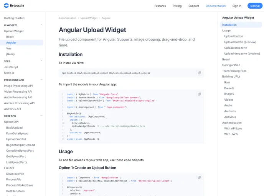Screen dimensions: 264x196
Task: Click the Bytescale logo icon
Action: [6, 5]
